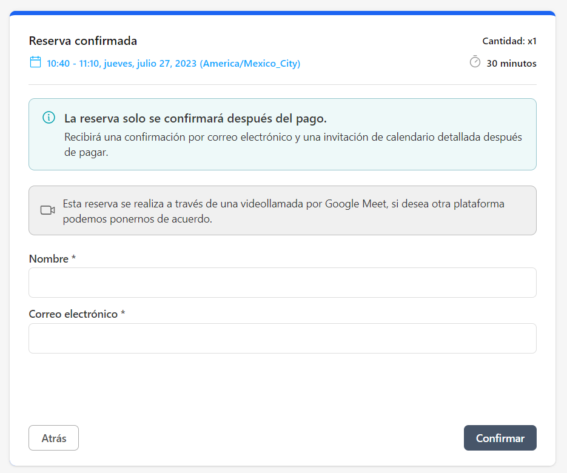The width and height of the screenshot is (567, 473).
Task: Click the Reserva confirmada heading
Action: [x=82, y=41]
